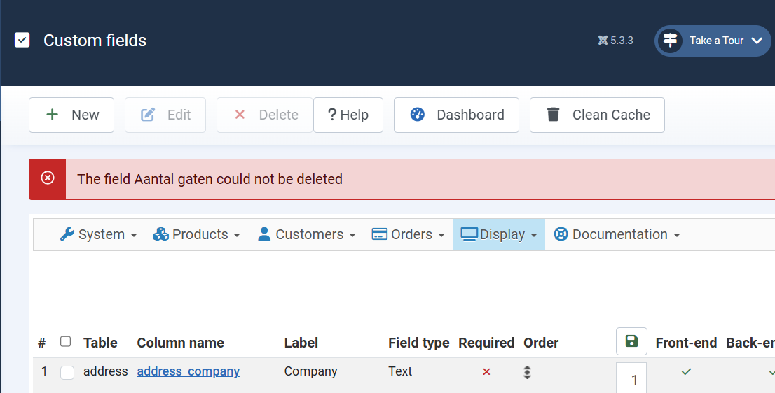
Task: Click the Joomla 5.3.3 version icon
Action: pos(603,41)
